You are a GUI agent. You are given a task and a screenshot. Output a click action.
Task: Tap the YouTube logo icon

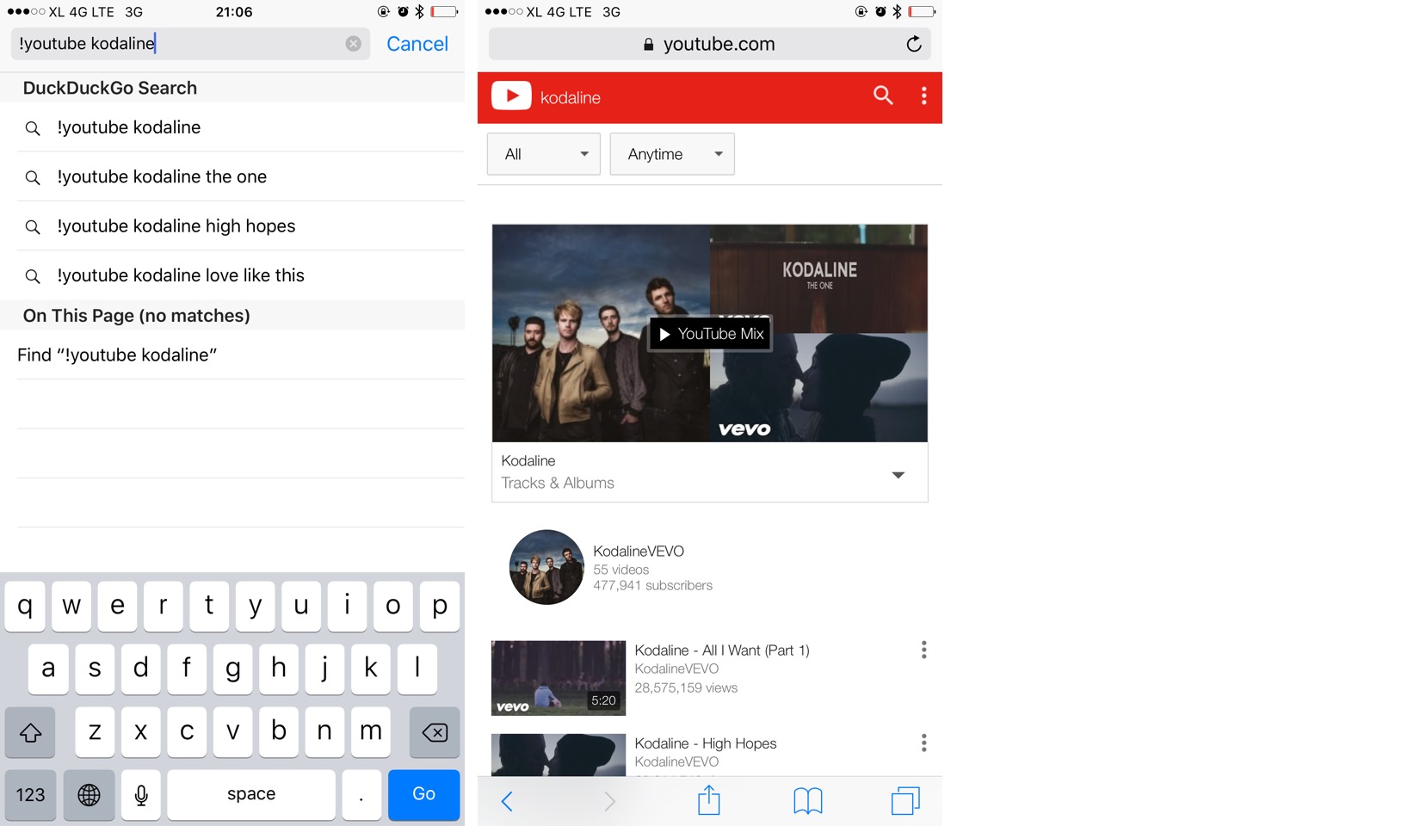[511, 96]
